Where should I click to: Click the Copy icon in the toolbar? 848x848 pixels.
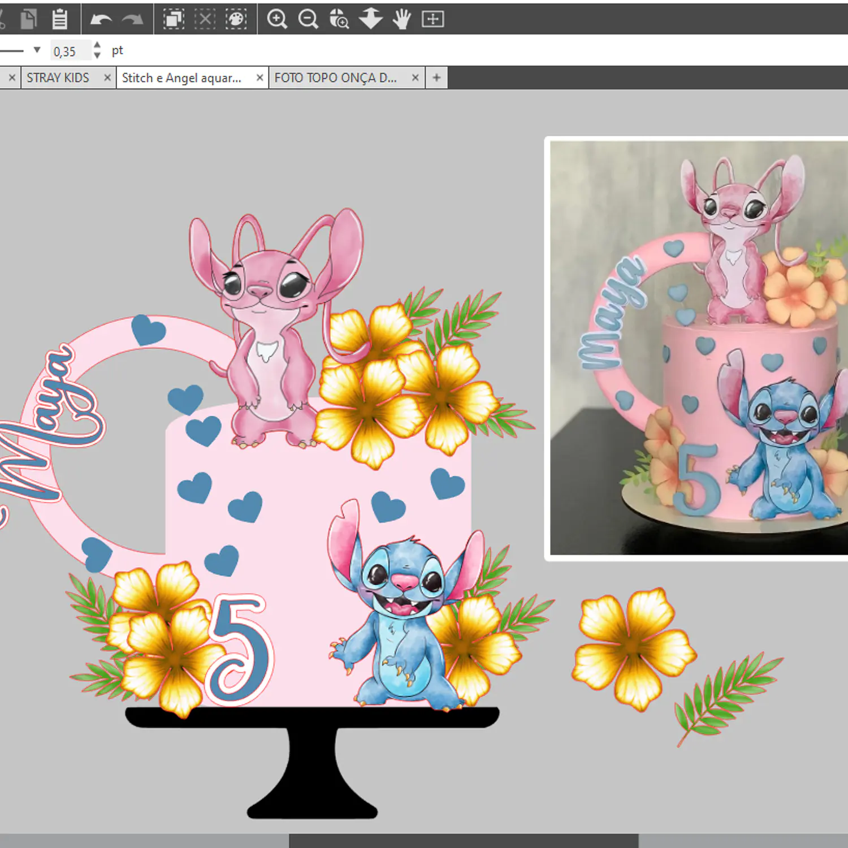pos(28,19)
